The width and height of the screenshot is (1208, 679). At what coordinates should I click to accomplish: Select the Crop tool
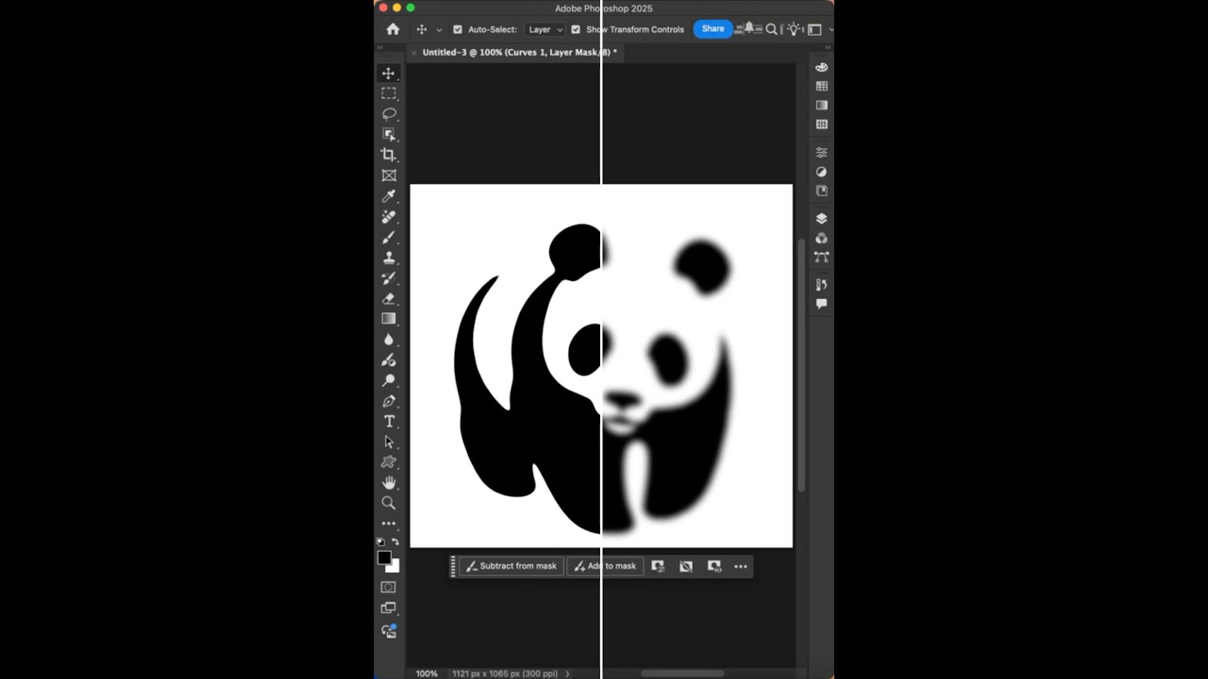(388, 155)
